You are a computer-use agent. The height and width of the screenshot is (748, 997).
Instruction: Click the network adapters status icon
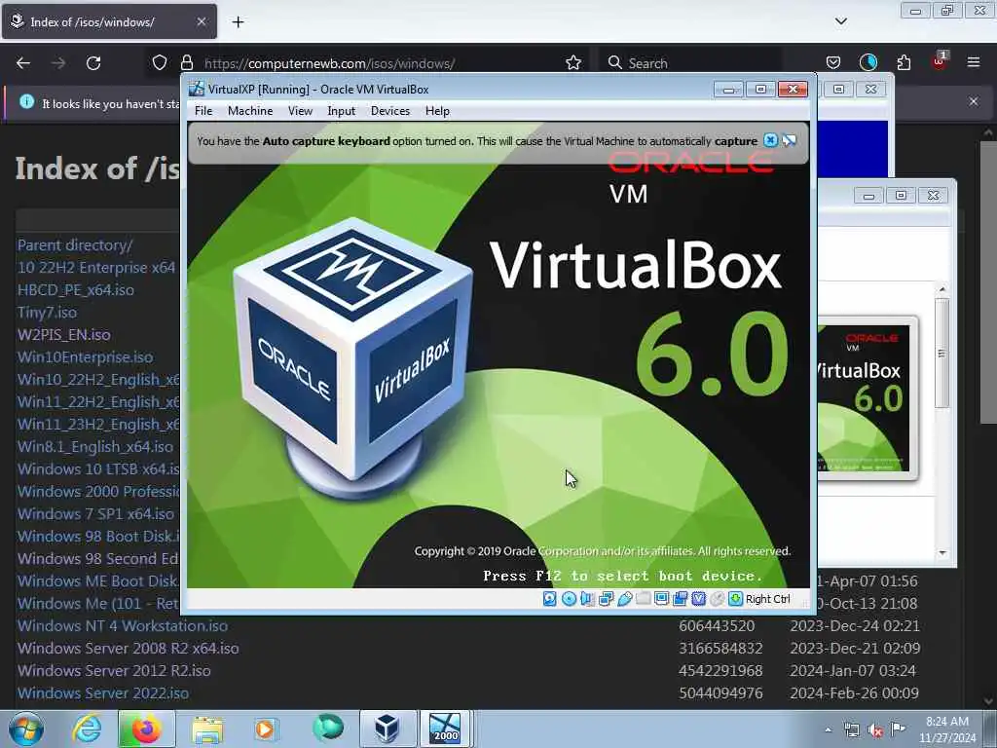pos(606,599)
